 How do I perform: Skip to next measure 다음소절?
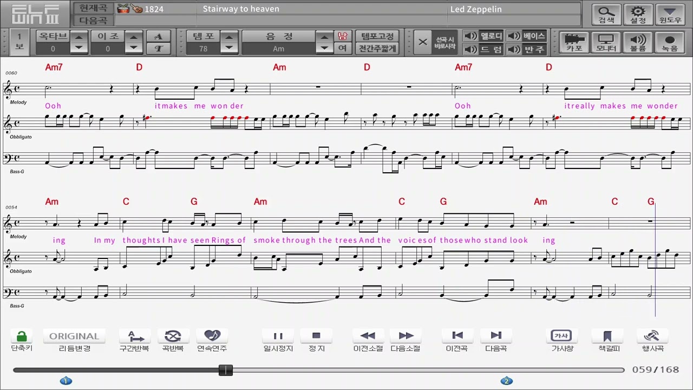tap(406, 336)
